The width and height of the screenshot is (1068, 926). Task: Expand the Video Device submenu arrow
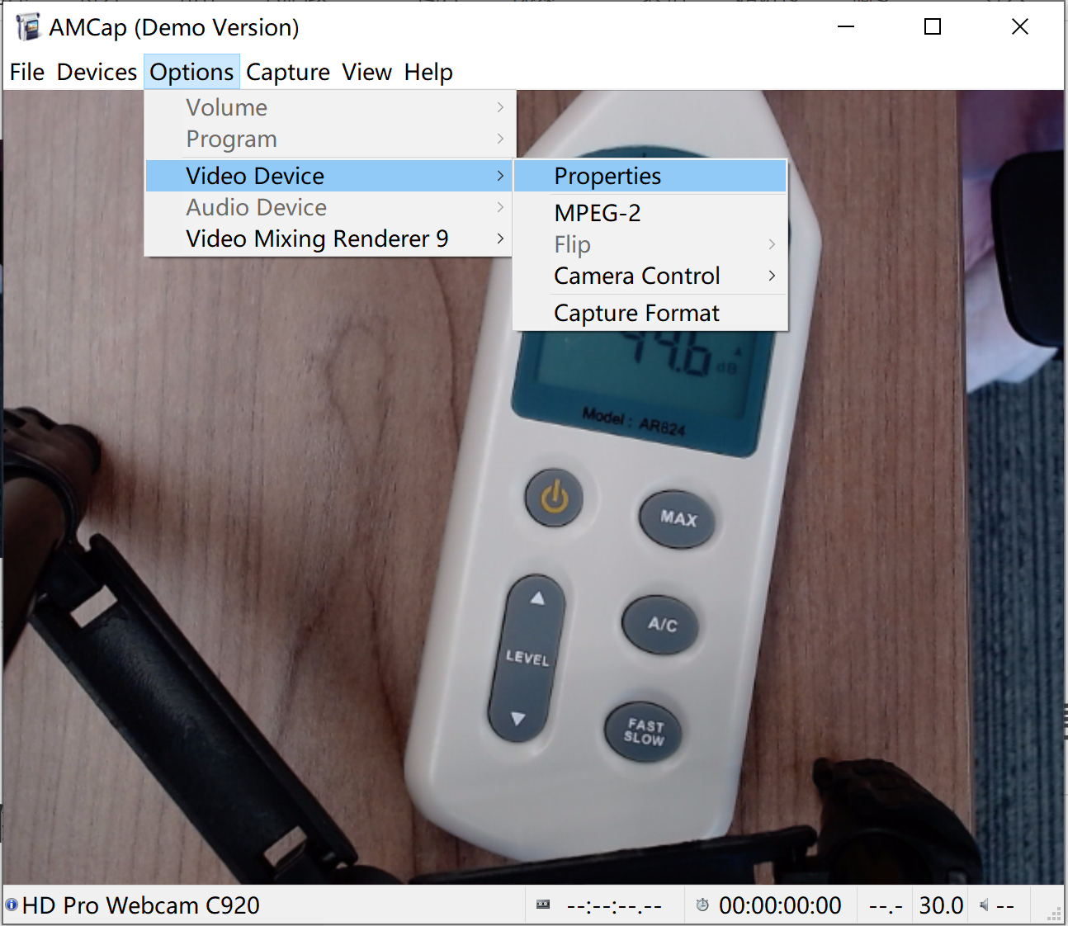tap(500, 176)
